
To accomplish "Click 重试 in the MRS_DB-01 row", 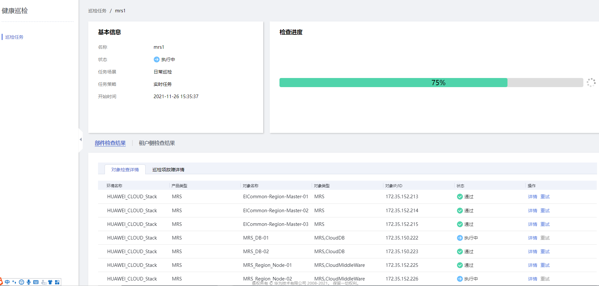I will coord(545,238).
